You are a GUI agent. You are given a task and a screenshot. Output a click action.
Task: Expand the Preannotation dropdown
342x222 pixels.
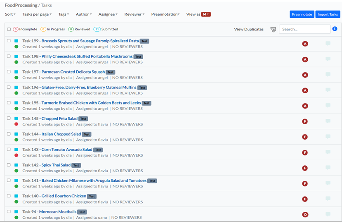point(165,14)
